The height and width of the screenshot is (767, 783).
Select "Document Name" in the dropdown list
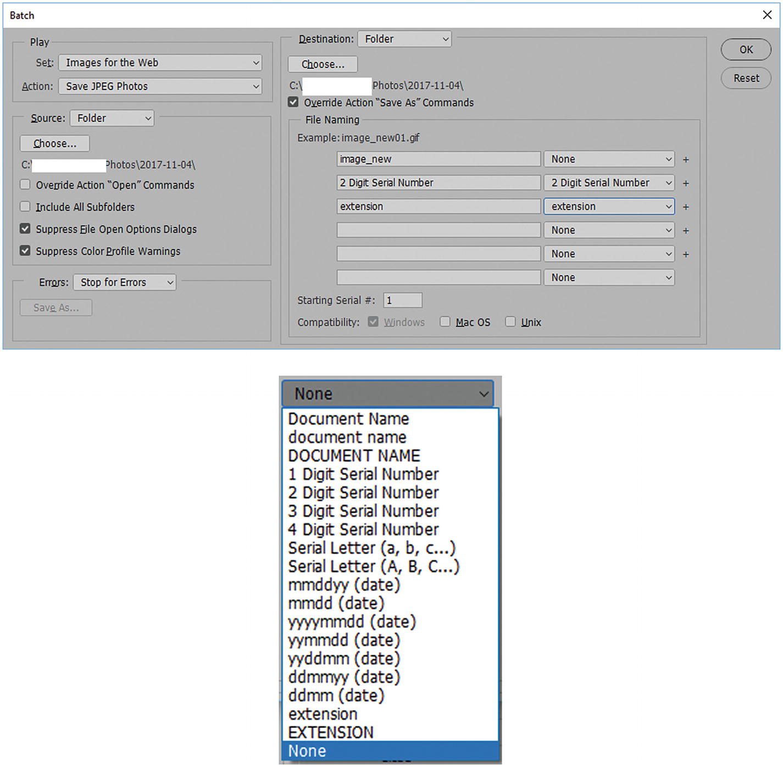pyautogui.click(x=390, y=419)
